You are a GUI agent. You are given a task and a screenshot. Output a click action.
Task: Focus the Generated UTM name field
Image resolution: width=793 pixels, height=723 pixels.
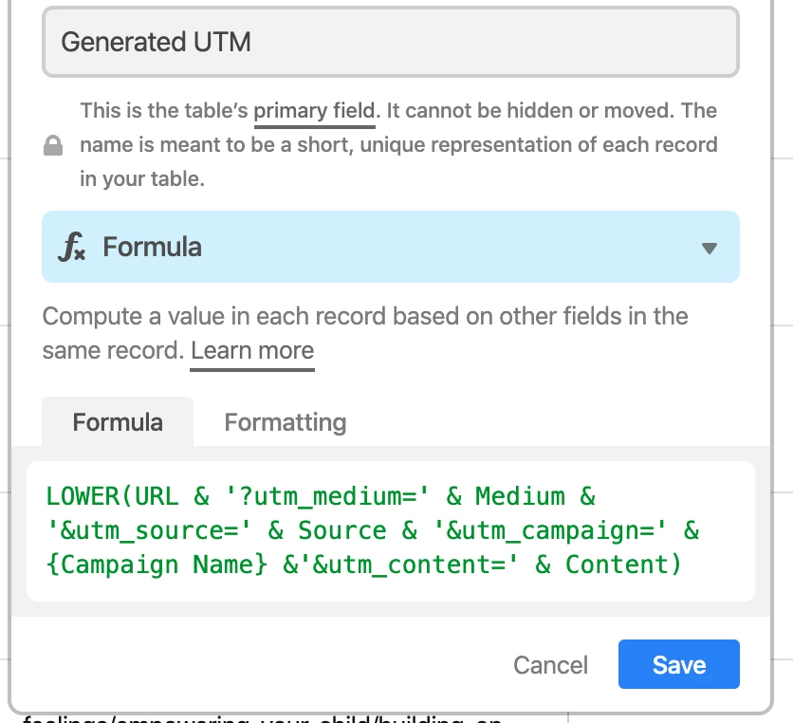391,42
